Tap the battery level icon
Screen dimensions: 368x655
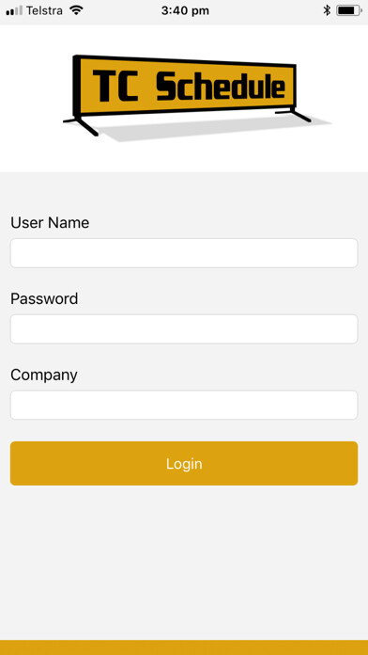(349, 10)
